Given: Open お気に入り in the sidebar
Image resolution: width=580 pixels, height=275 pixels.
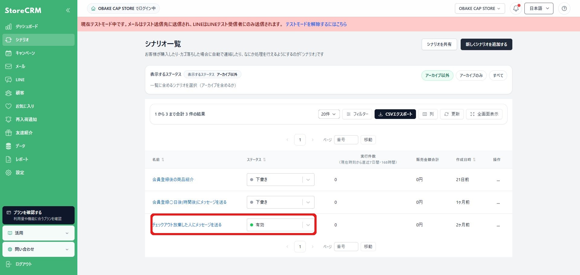Looking at the screenshot, I should [38, 106].
